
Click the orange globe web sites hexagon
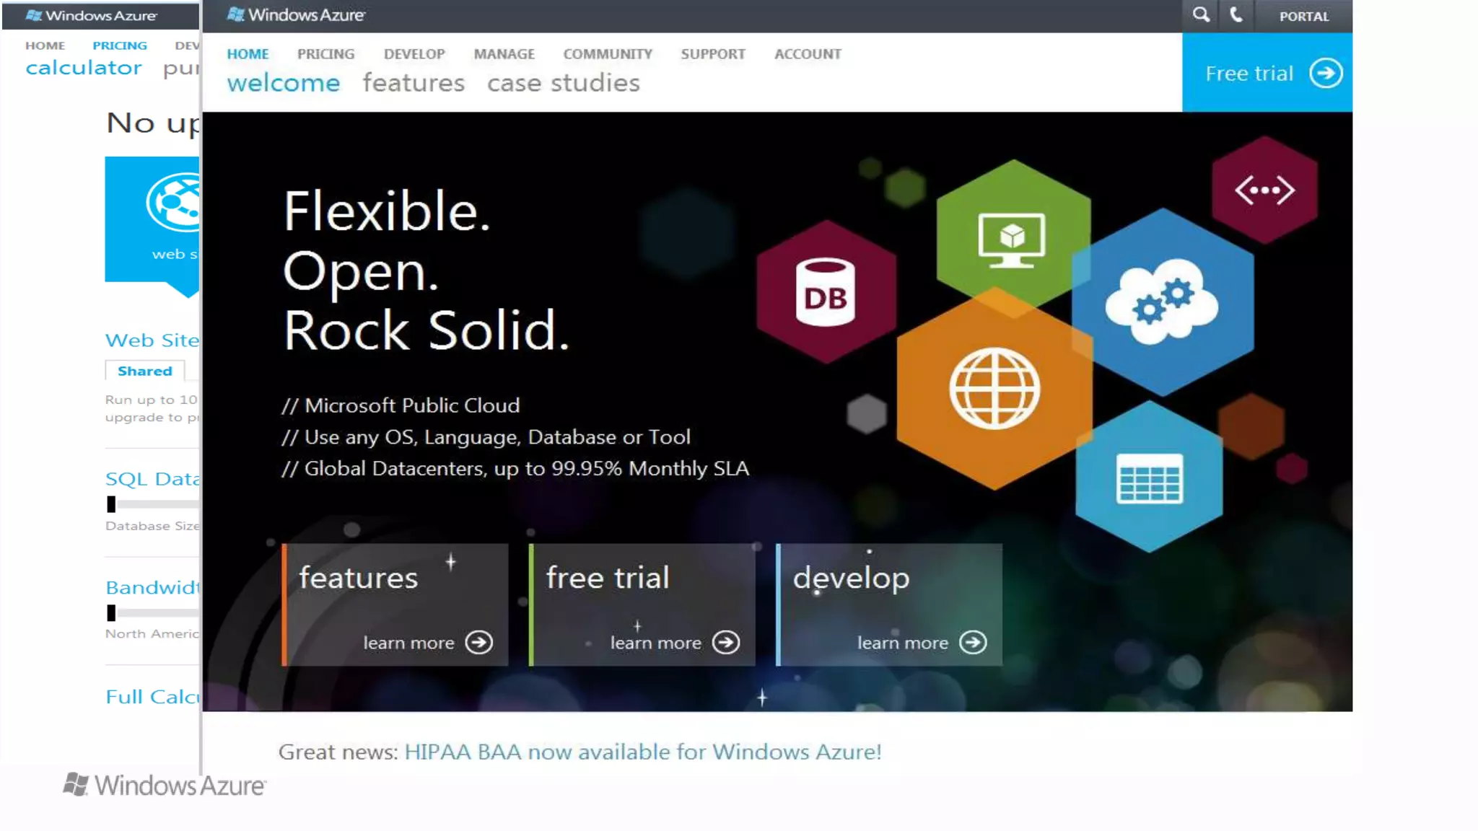pyautogui.click(x=994, y=389)
